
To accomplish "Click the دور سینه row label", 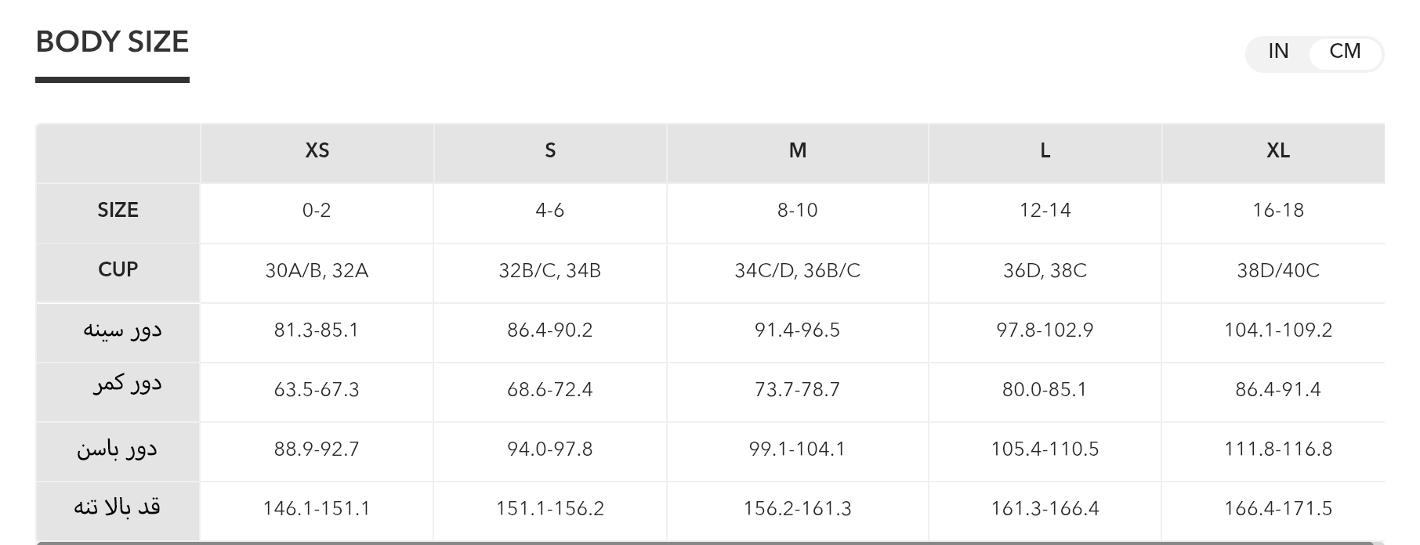I will coord(122,330).
